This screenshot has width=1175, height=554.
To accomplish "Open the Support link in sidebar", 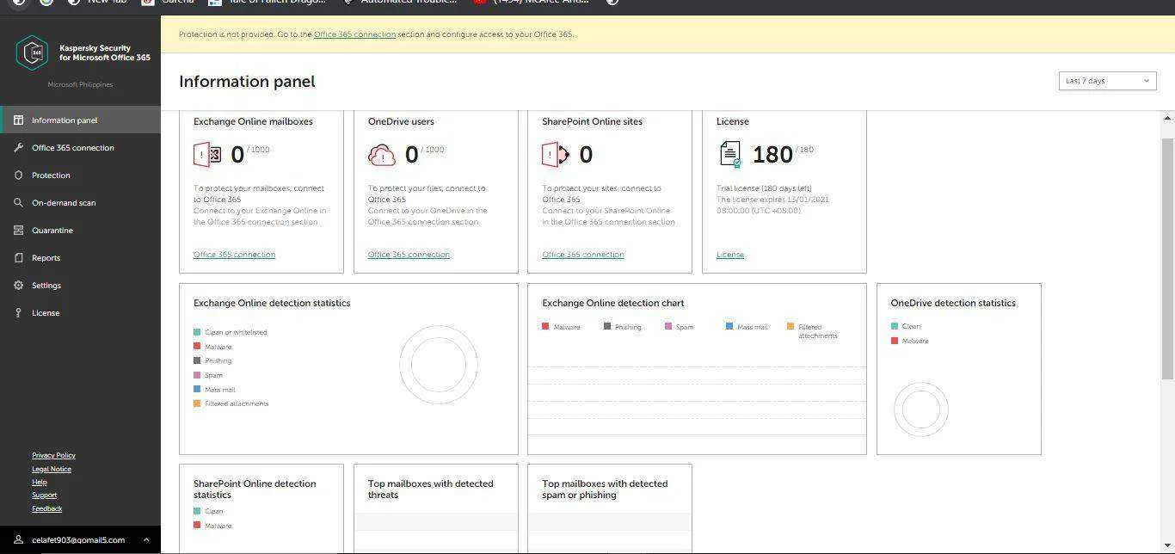I will [x=44, y=495].
